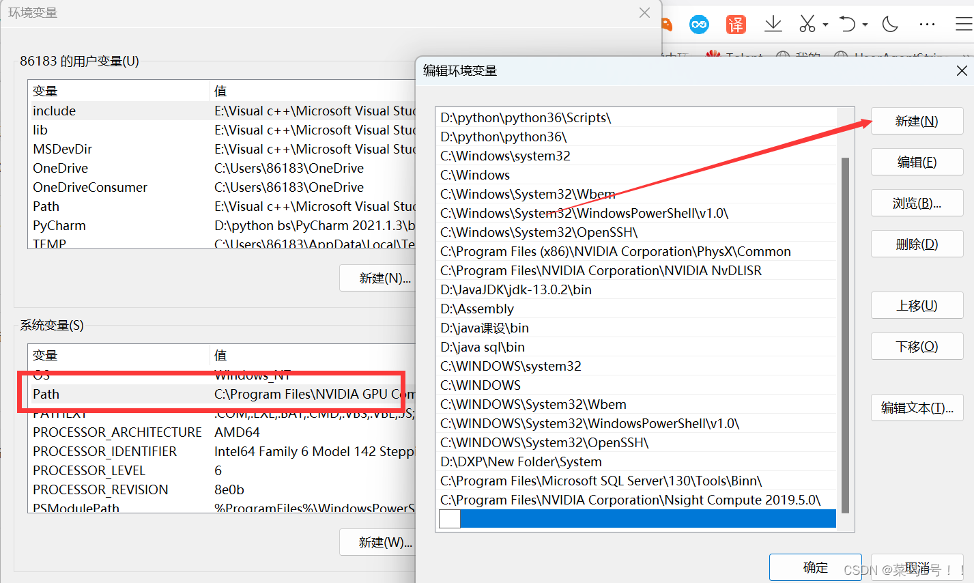The width and height of the screenshot is (974, 583).
Task: Click the undo curved-arrow icon in browser toolbar
Action: 847,25
